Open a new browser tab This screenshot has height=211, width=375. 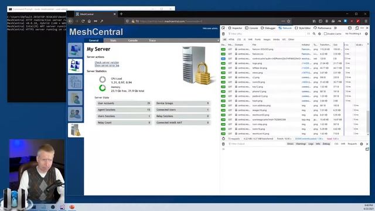point(121,14)
